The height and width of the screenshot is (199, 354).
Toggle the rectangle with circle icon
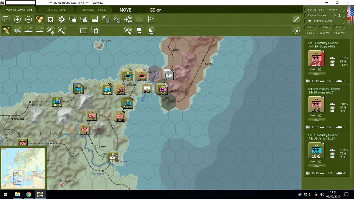73,19
